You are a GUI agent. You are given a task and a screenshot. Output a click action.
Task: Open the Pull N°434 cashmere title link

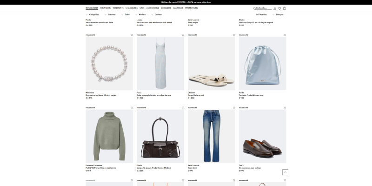(x=101, y=168)
